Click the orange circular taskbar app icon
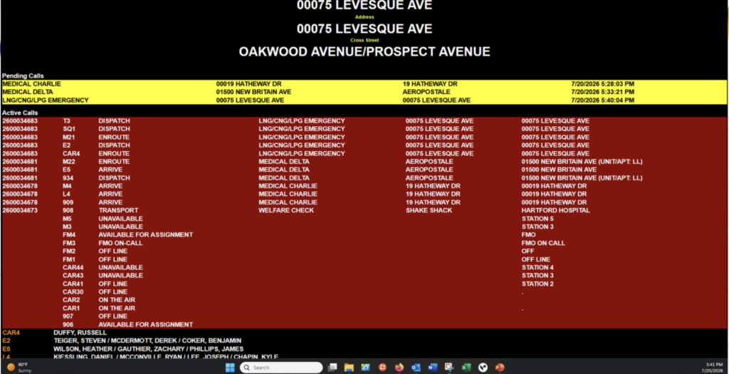 pyautogui.click(x=382, y=368)
